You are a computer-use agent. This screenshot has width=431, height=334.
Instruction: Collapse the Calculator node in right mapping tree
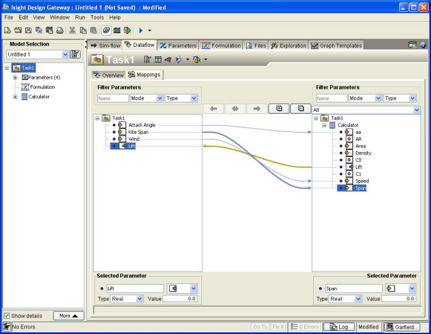(x=324, y=125)
